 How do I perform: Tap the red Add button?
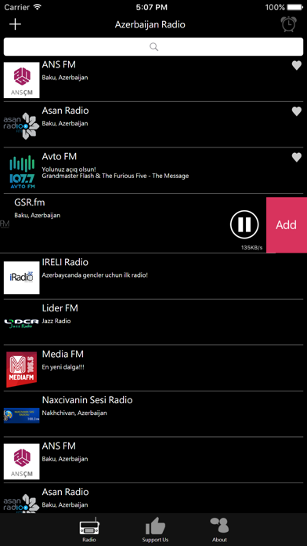click(287, 224)
